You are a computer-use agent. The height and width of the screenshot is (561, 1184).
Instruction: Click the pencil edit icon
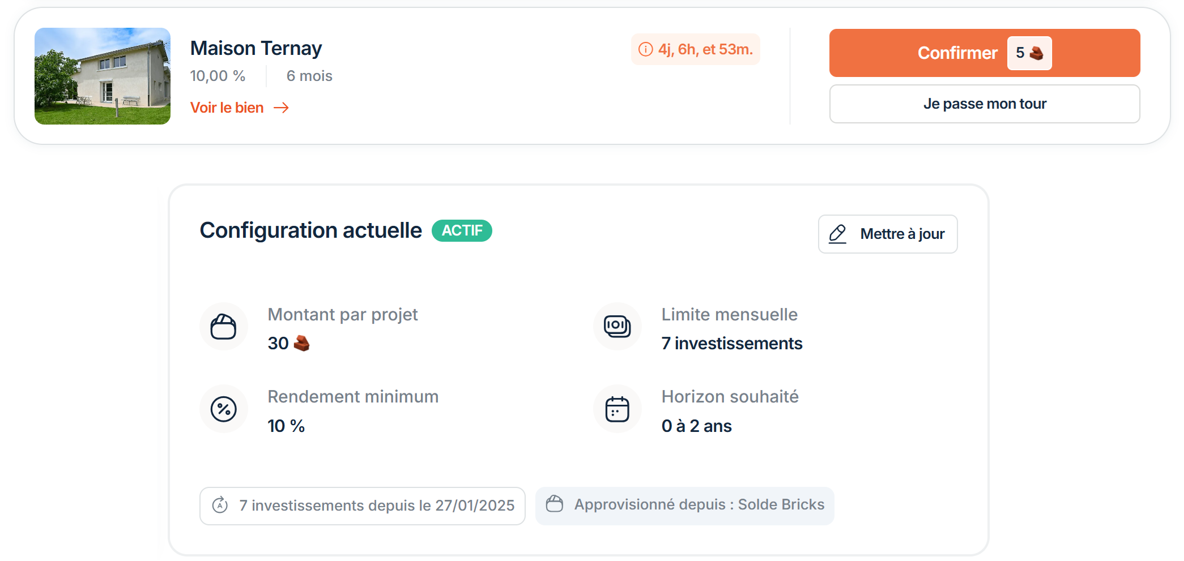[837, 234]
